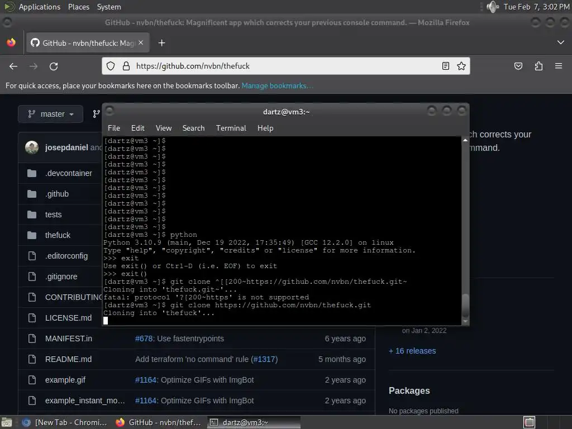This screenshot has width=572, height=429.
Task: Open the System menu
Action: click(x=109, y=7)
